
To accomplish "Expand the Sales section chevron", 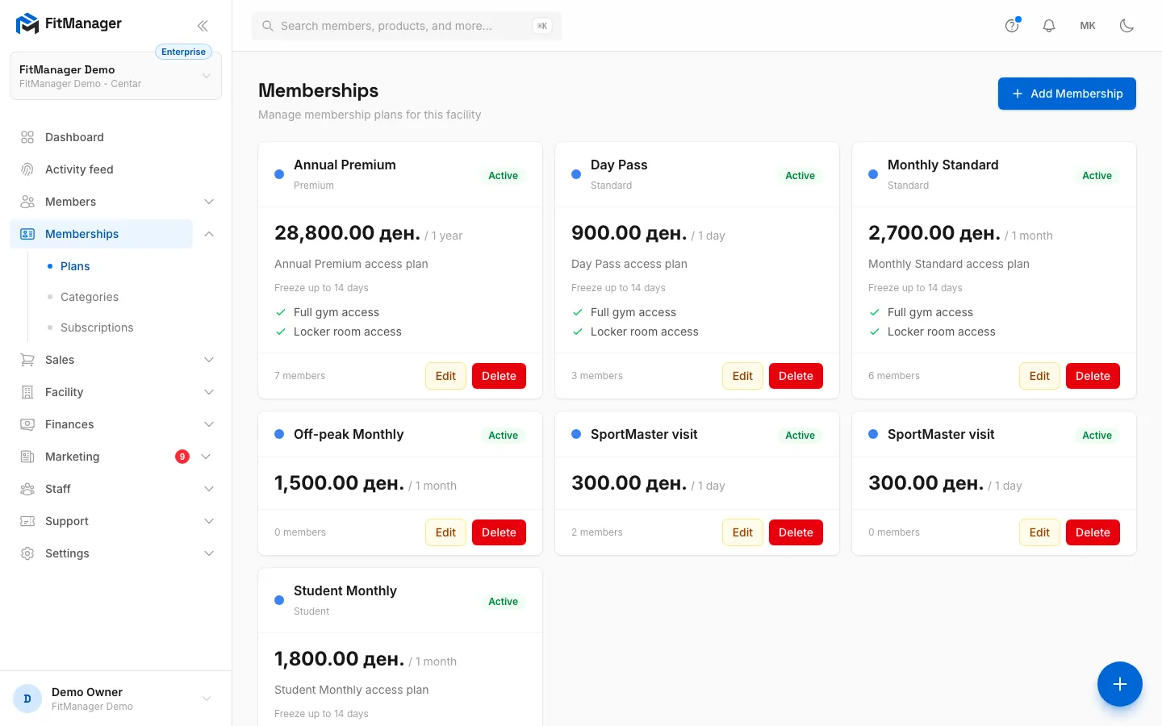I will coord(209,360).
